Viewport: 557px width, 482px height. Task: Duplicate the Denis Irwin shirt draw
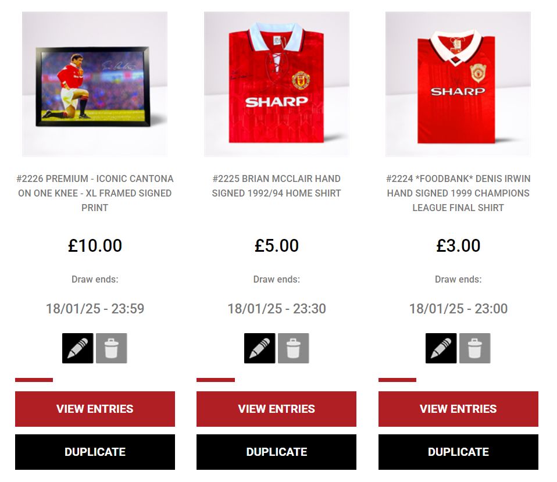pyautogui.click(x=458, y=452)
